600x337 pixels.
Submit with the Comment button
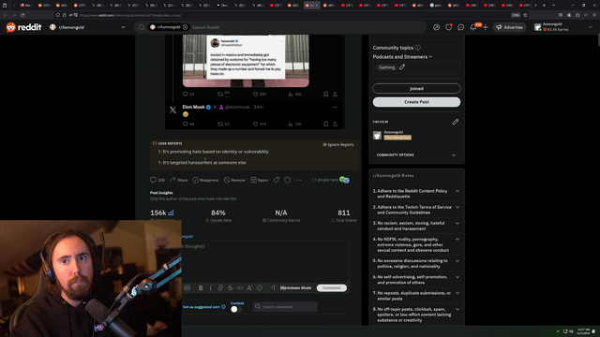coord(331,288)
